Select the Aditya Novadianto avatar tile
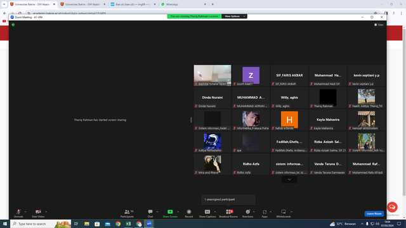The image size is (406, 228). (x=213, y=142)
